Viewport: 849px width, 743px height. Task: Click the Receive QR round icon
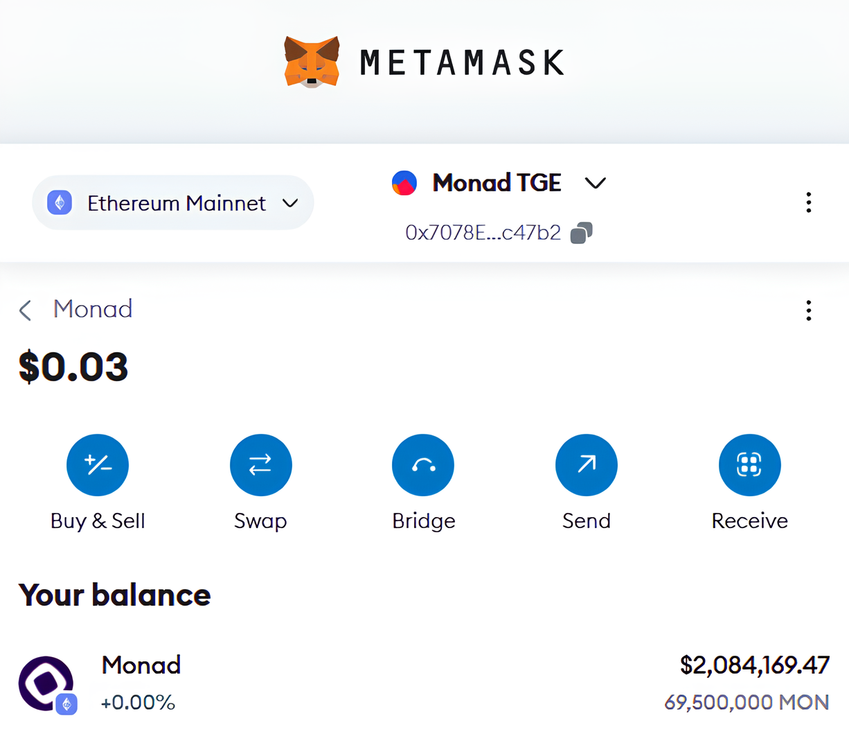click(x=750, y=465)
